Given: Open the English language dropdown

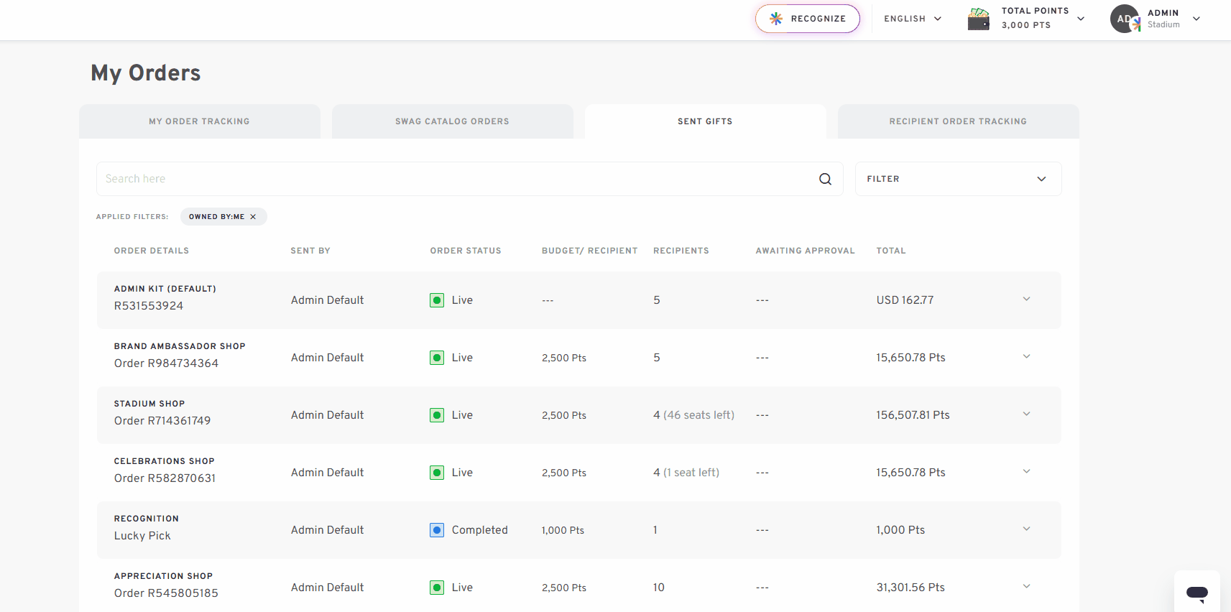Looking at the screenshot, I should point(913,19).
